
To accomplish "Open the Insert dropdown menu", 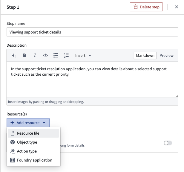I will click(x=83, y=55).
